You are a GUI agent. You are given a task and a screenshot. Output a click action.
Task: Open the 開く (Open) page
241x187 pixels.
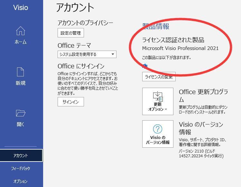21,118
